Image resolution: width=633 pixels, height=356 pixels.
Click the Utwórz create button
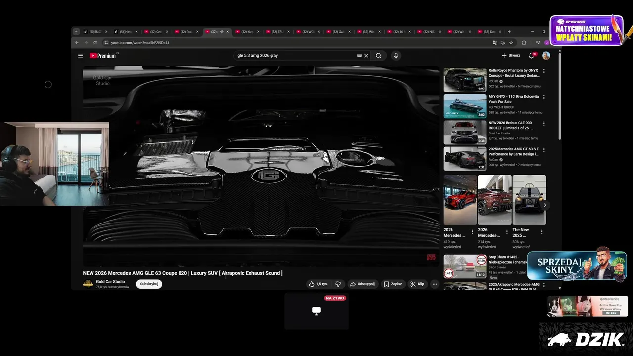coord(511,56)
